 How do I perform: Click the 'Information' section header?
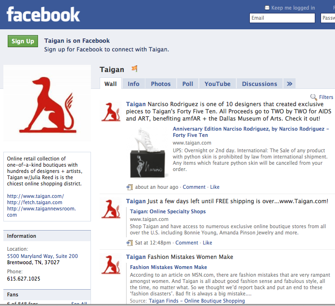[x=47, y=236]
